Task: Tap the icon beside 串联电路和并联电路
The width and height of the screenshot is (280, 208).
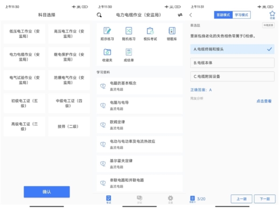Action: pos(103,183)
